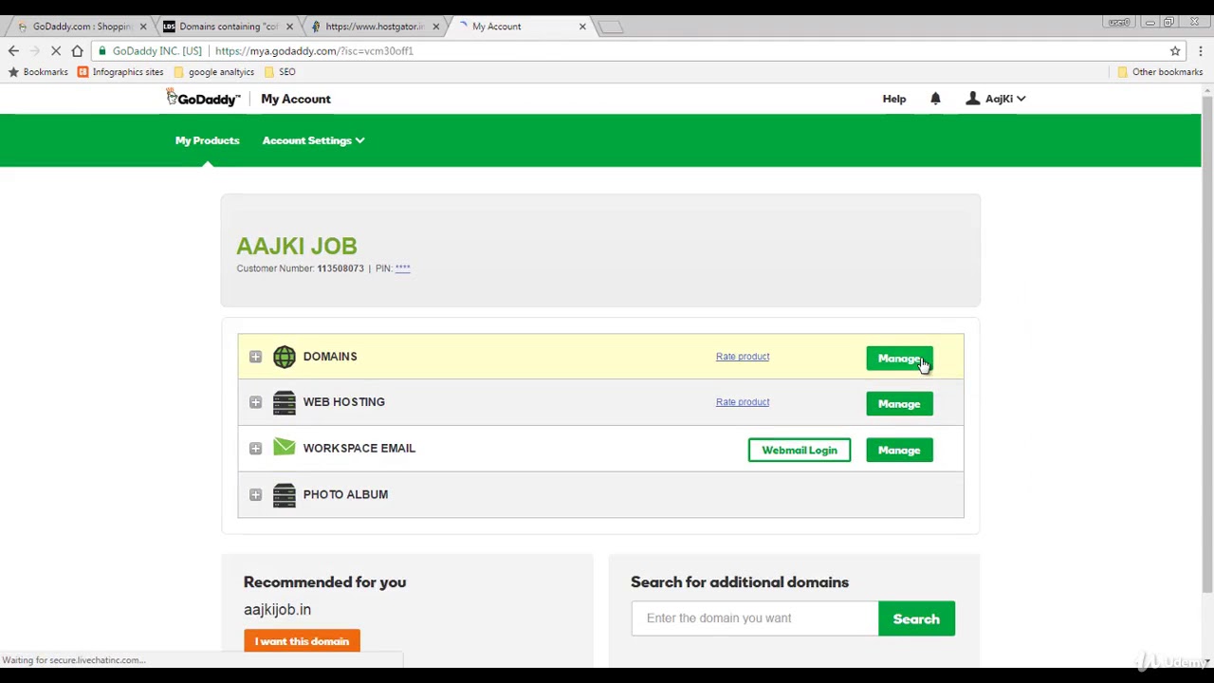
Task: Rate the Domains product
Action: pos(743,357)
